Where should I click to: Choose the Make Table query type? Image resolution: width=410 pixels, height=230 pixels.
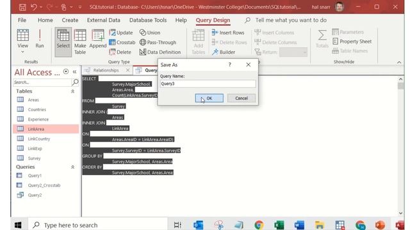(80, 42)
